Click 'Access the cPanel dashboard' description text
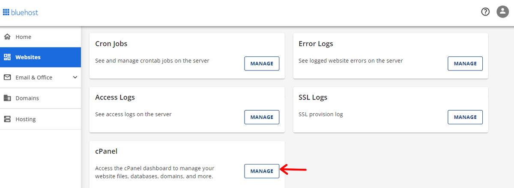This screenshot has height=188, width=514. [x=155, y=172]
